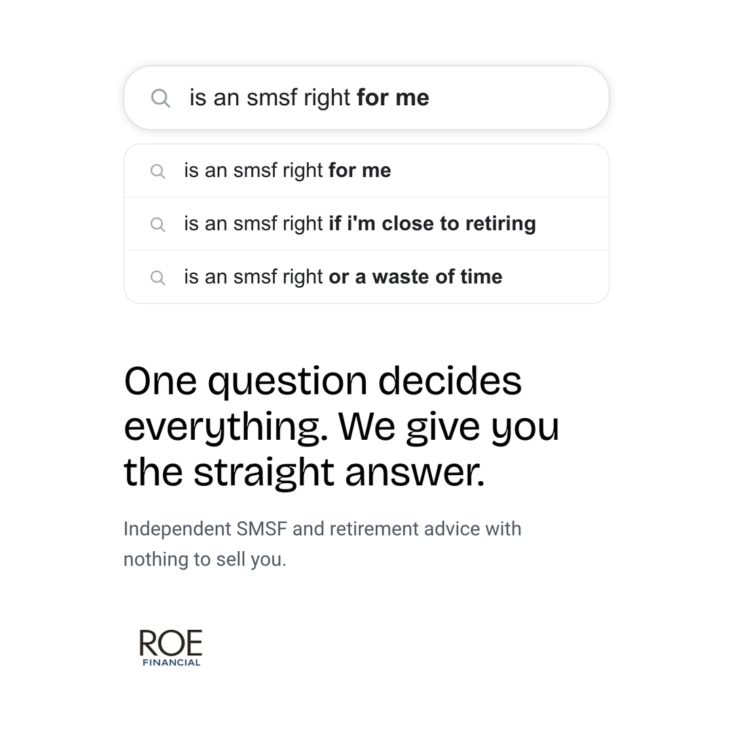Image resolution: width=733 pixels, height=733 pixels.
Task: Click the headline line 'the straight answer.'
Action: click(304, 472)
